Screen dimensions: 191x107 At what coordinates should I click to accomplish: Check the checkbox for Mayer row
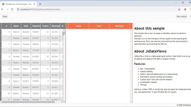(63, 50)
